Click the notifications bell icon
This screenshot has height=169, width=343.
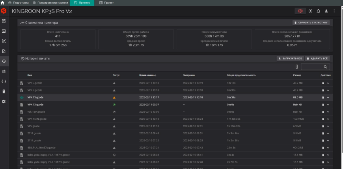(318, 11)
